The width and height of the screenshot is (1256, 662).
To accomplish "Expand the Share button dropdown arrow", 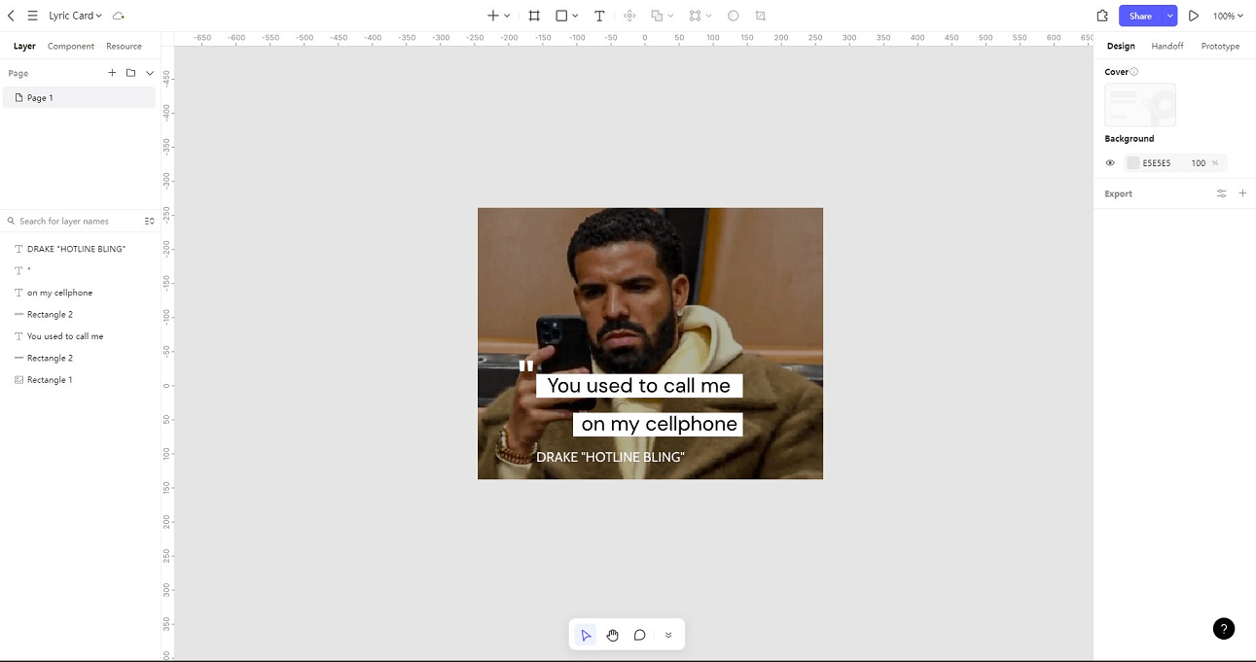I will click(x=1169, y=16).
